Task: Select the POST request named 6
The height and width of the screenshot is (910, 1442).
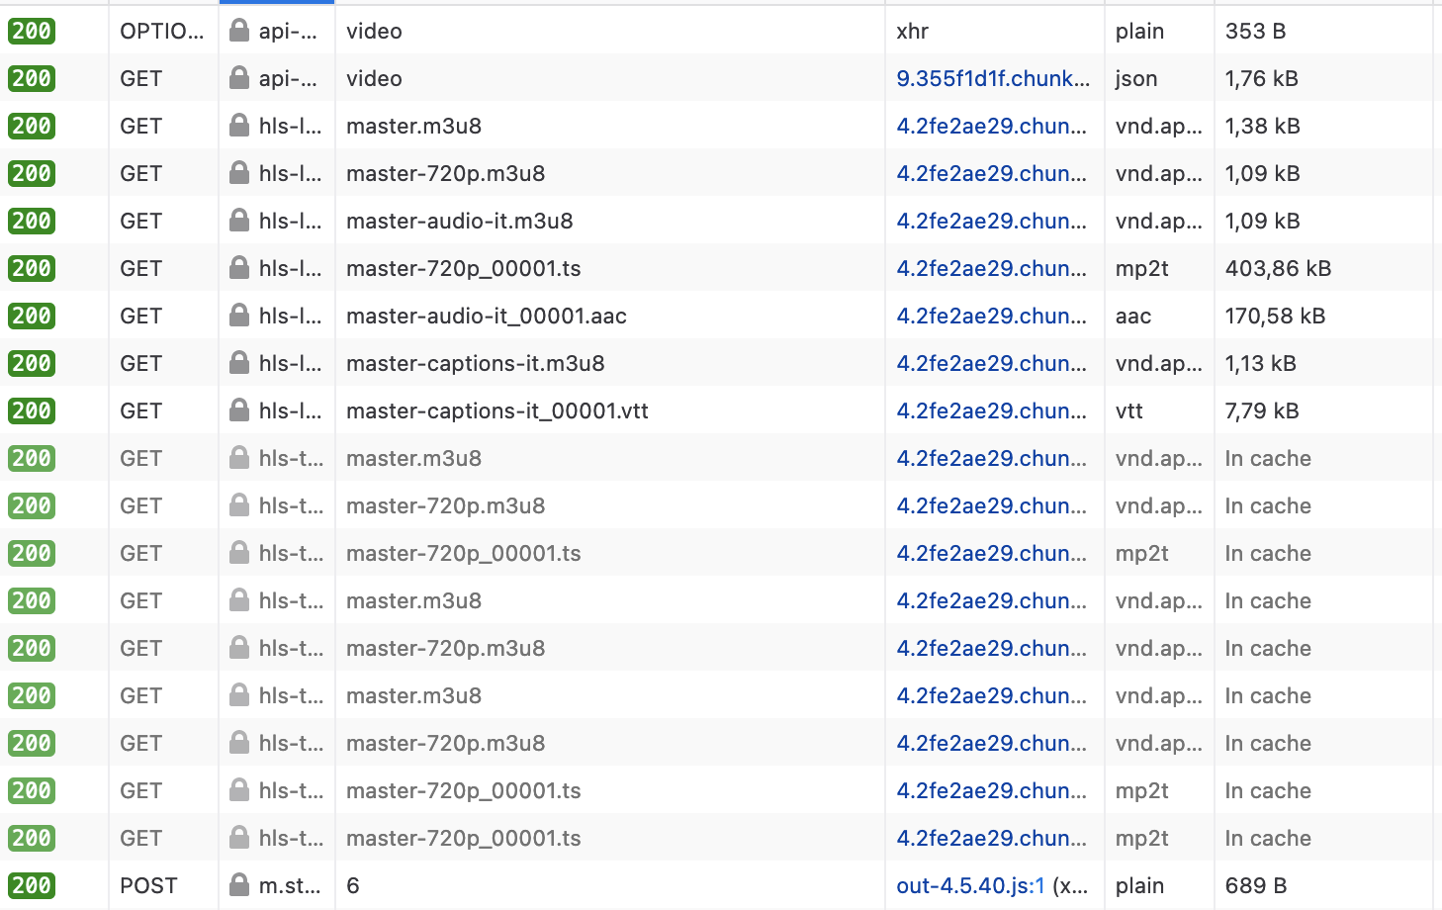Action: tap(353, 885)
